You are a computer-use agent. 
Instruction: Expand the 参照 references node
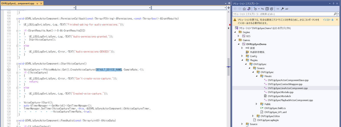242,48
